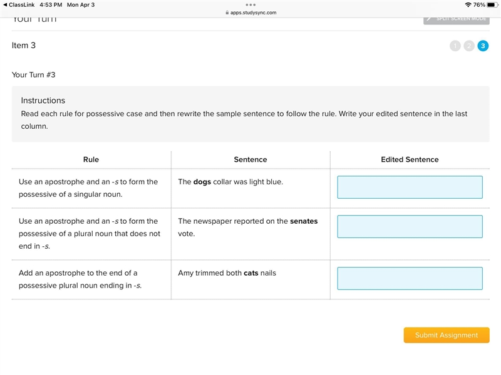Click the "Instructions" heading
The width and height of the screenshot is (501, 375).
(43, 101)
